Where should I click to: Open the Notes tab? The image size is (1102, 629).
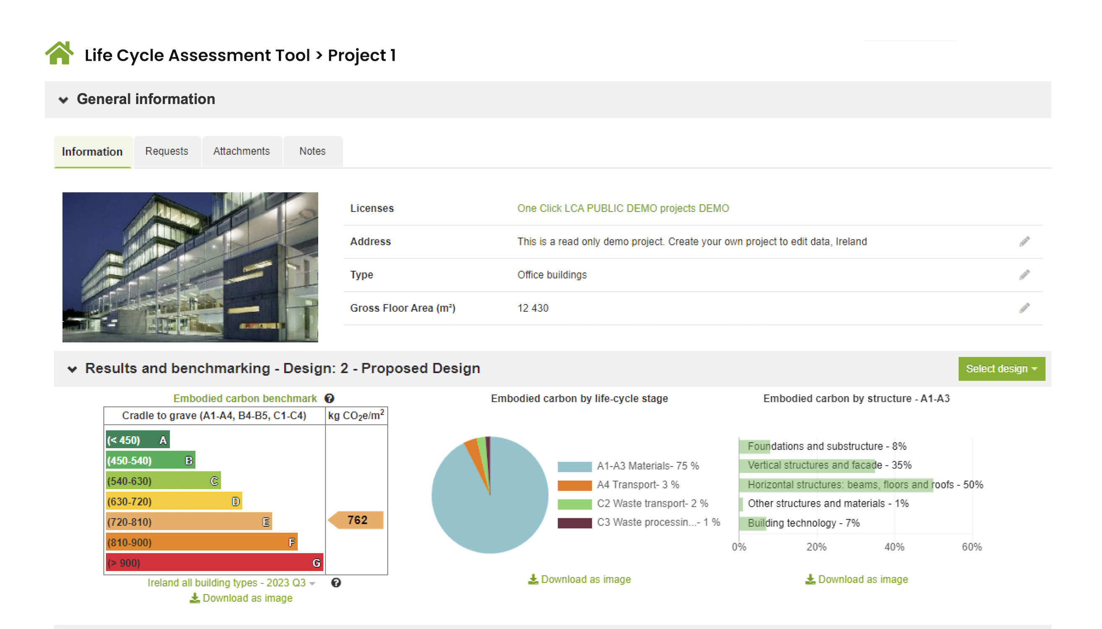[312, 151]
